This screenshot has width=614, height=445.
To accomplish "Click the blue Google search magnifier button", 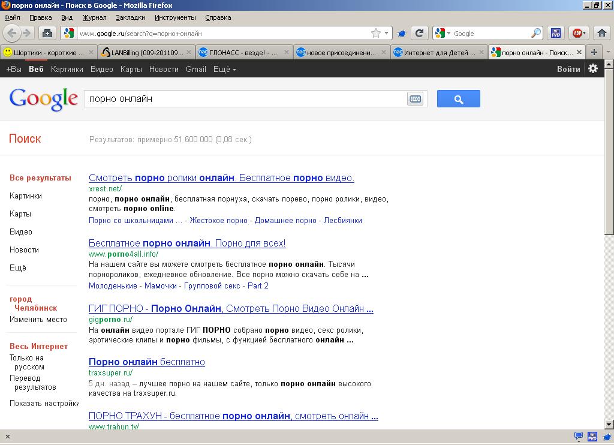I will 459,99.
